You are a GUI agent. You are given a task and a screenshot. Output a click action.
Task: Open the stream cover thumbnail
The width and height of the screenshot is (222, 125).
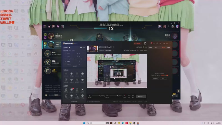click(92, 49)
